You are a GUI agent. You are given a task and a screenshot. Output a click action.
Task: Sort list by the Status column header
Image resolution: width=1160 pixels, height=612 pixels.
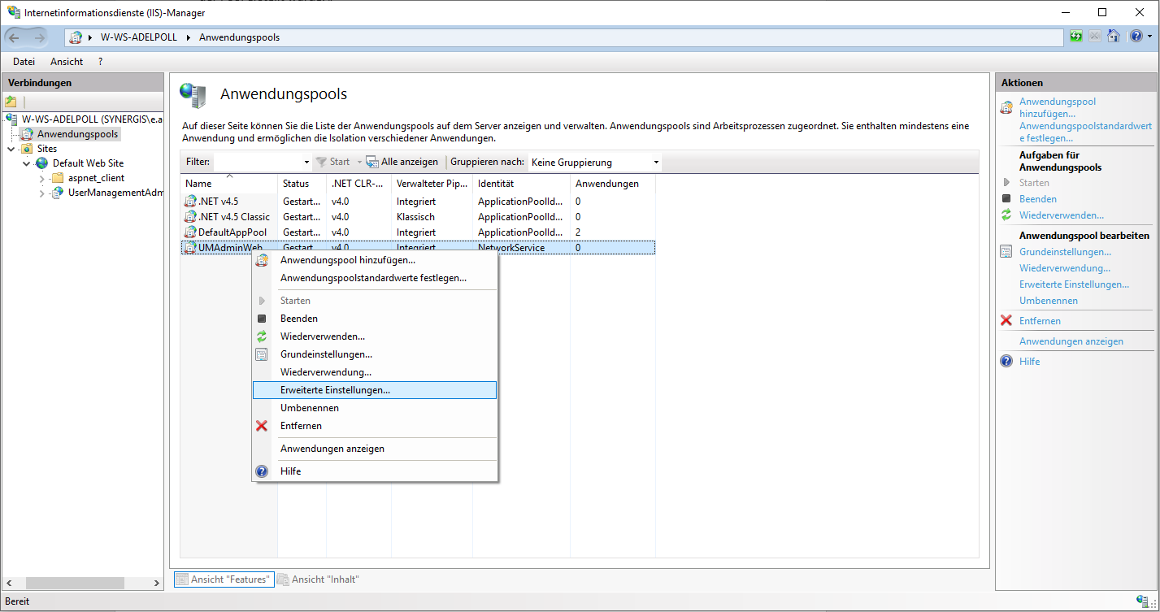[296, 184]
